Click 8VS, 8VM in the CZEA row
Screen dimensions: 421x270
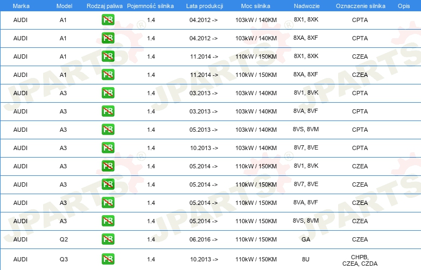click(x=306, y=221)
